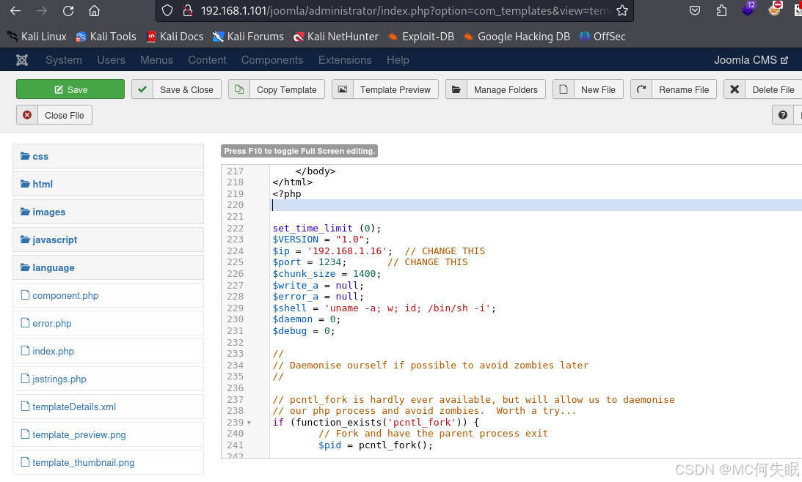
Task: Expand the language folder
Action: pyautogui.click(x=108, y=267)
